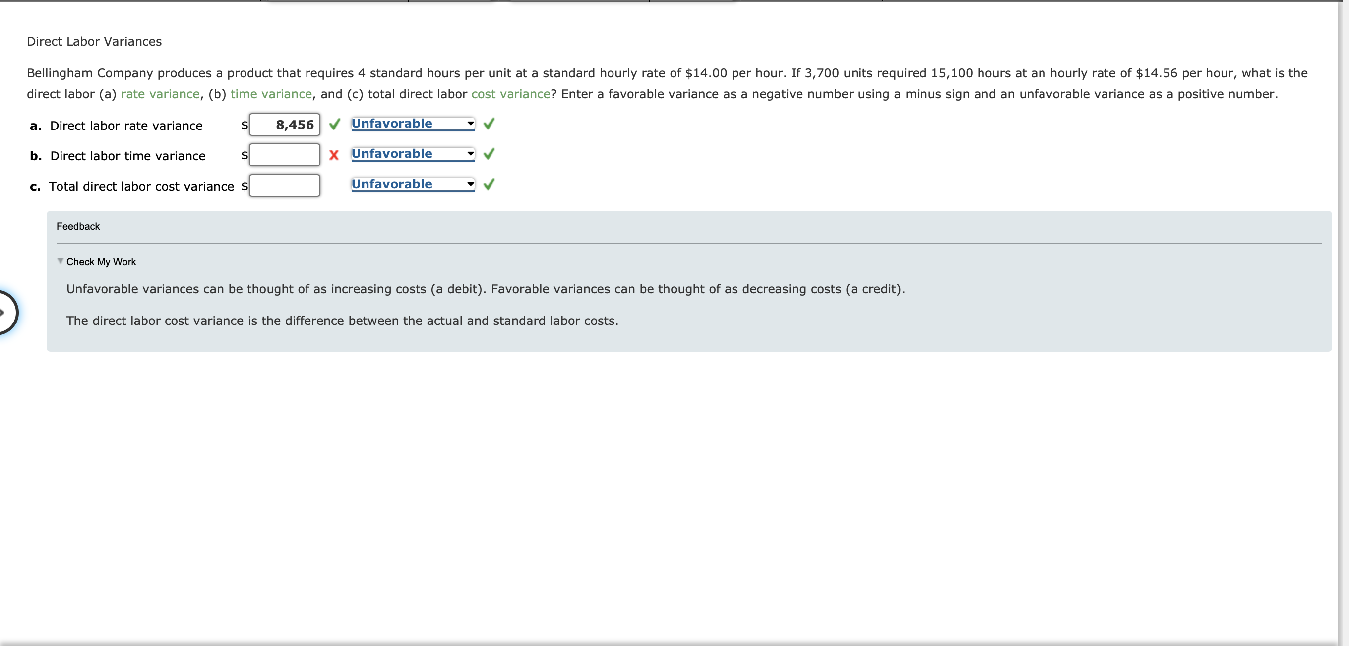Open rate variance Unfavorable dropdown
1349x646 pixels.
(x=413, y=124)
